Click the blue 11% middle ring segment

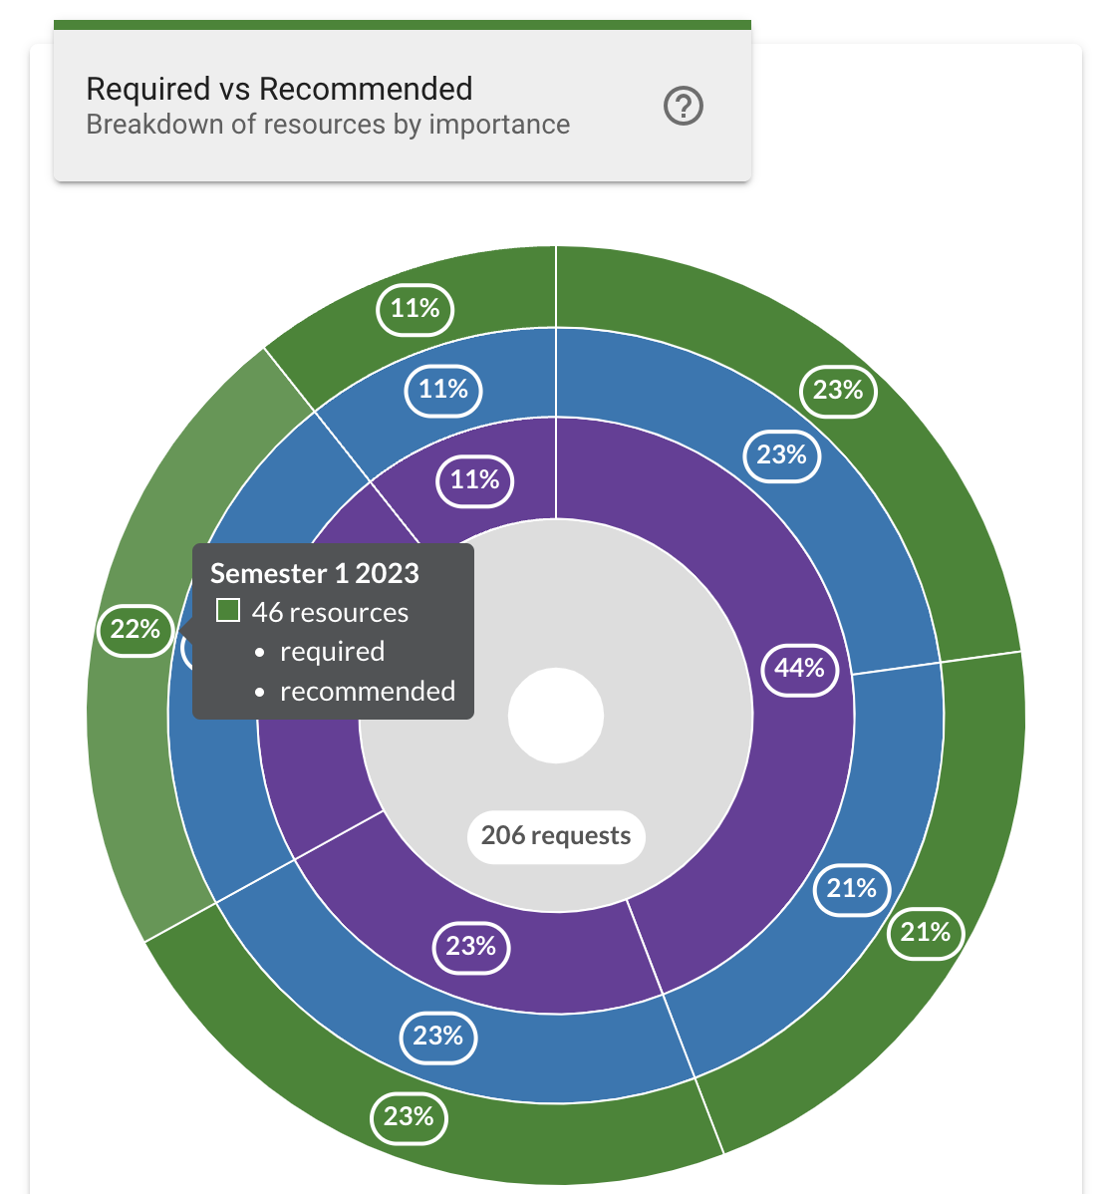coord(443,390)
